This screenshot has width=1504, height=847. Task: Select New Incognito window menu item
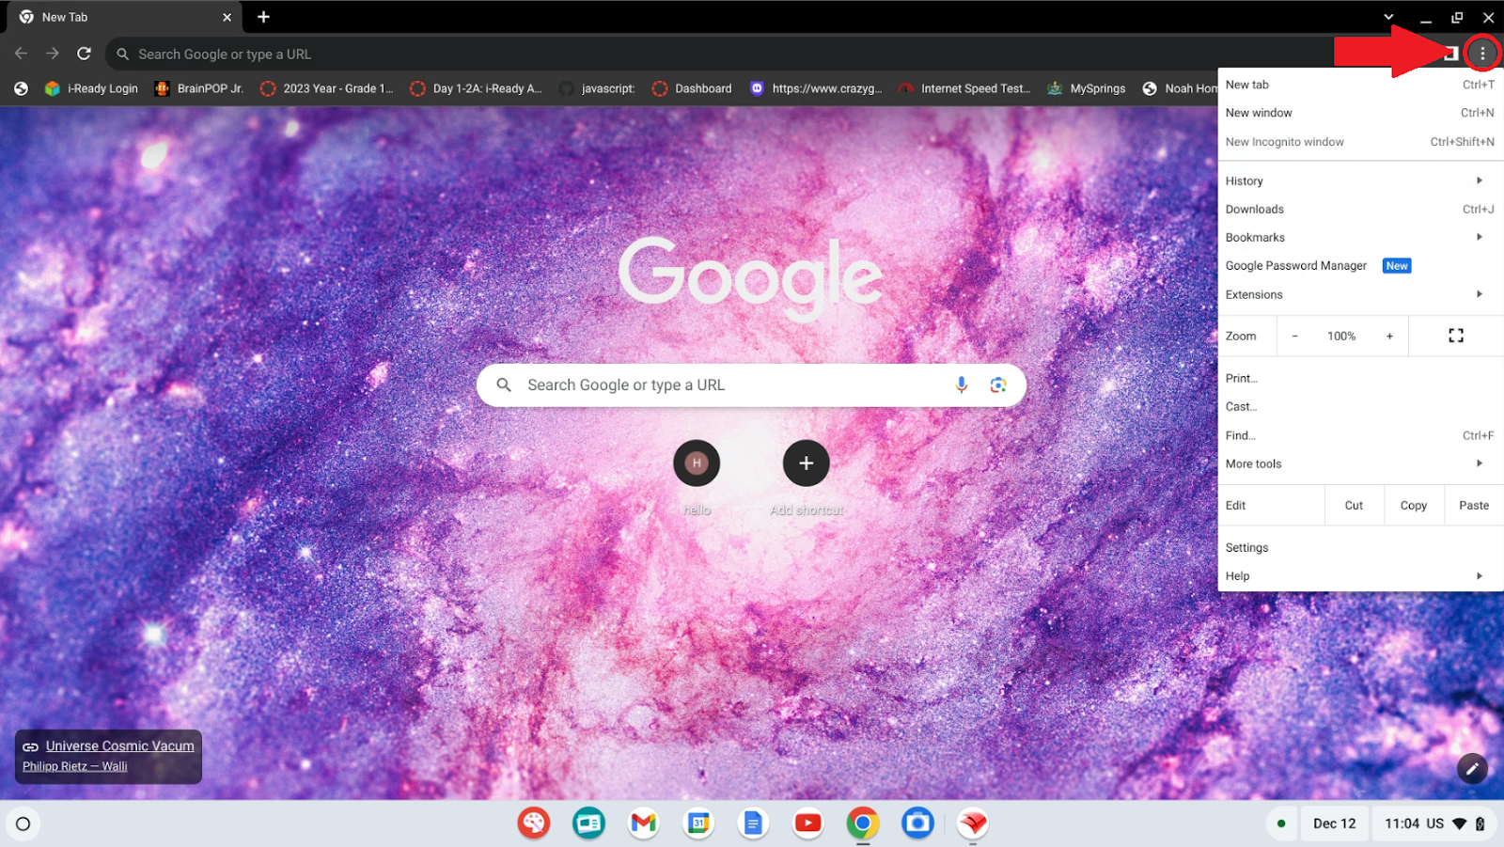tap(1284, 142)
